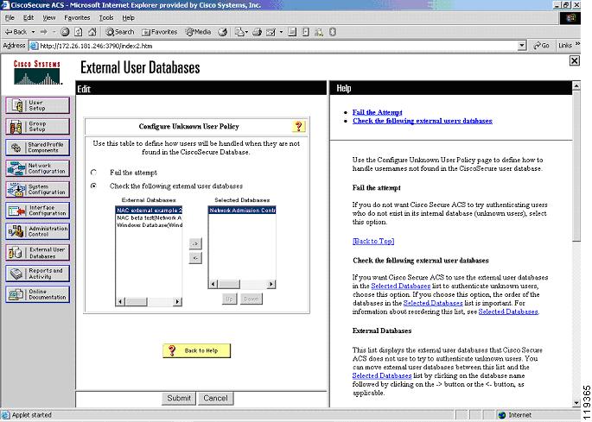Click the -> move right button
Image resolution: width=592 pixels, height=422 pixels.
(195, 243)
